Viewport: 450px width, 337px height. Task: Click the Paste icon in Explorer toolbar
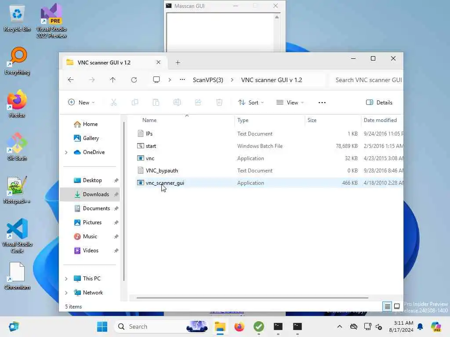(156, 103)
